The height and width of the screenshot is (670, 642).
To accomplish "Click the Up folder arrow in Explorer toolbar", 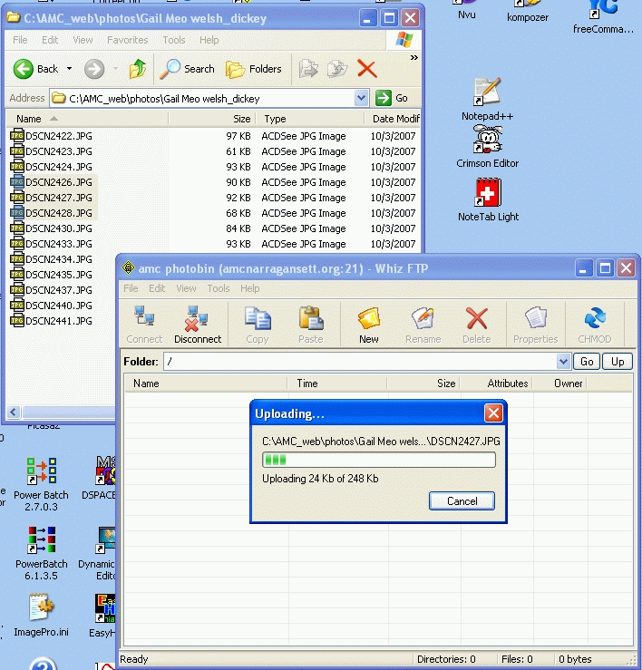I will pyautogui.click(x=138, y=69).
